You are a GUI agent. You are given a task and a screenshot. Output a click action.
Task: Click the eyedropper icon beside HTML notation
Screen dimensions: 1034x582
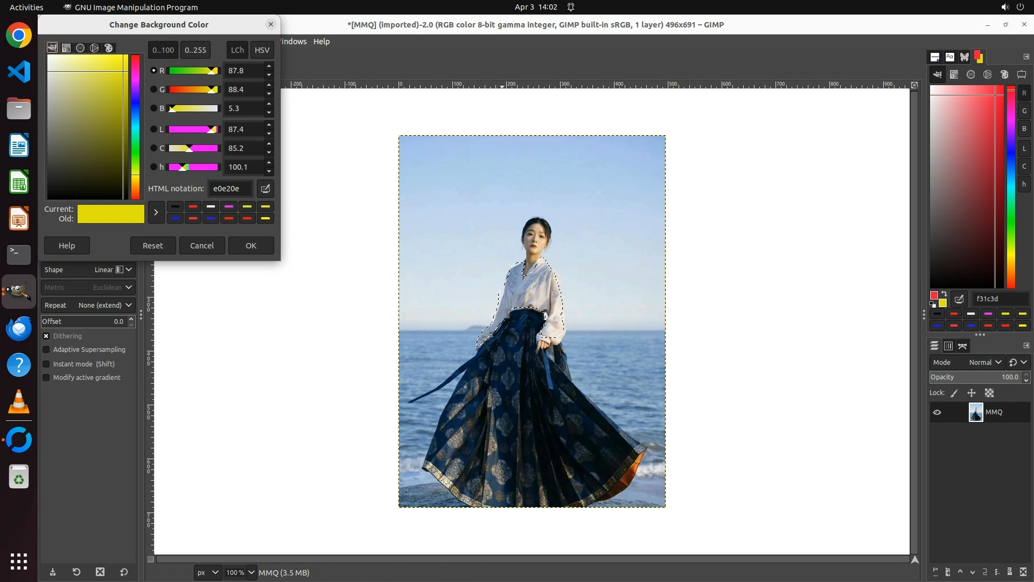point(265,189)
